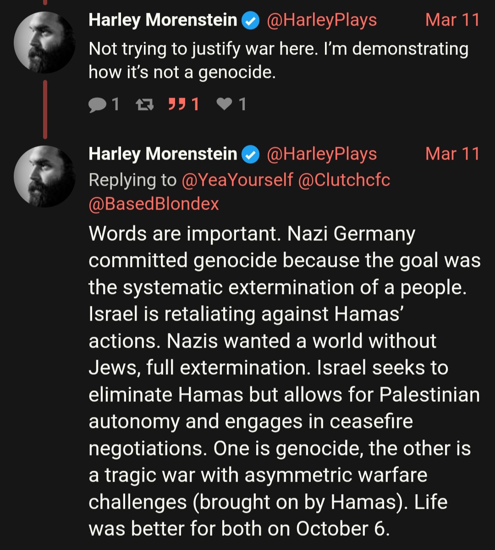Screen dimensions: 495x550
Task: Open the reply tweet's Mar 11 date link
Action: (x=452, y=155)
